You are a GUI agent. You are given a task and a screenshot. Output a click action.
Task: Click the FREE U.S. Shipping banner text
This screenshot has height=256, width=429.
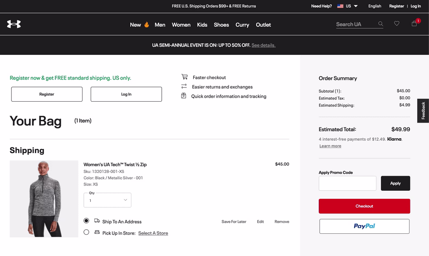(x=214, y=6)
